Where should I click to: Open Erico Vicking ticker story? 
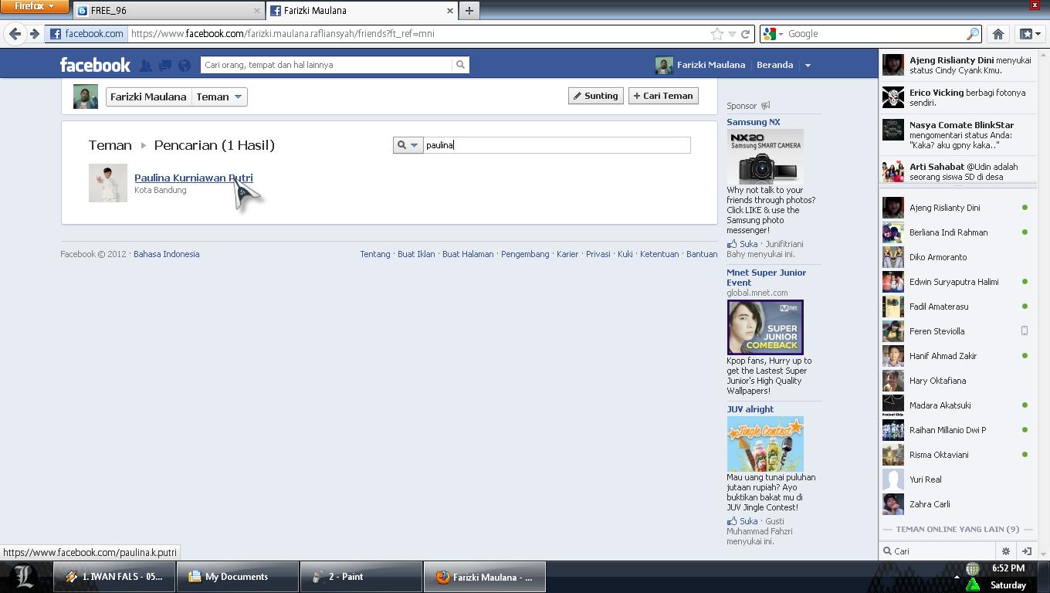[x=957, y=97]
